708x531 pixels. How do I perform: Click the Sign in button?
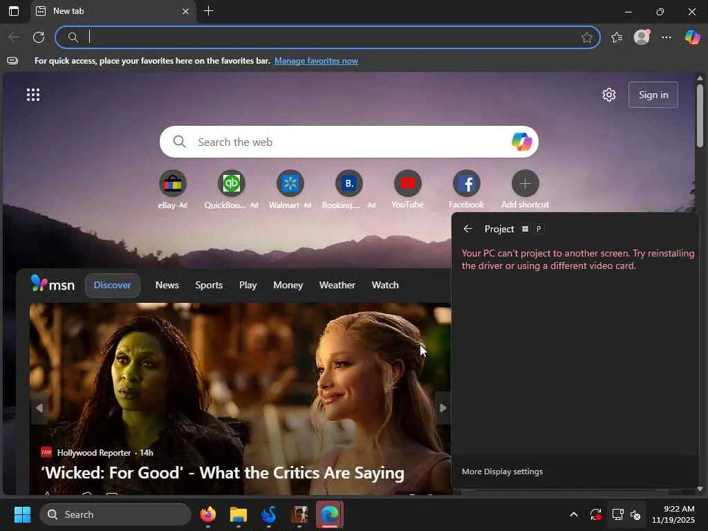click(653, 95)
